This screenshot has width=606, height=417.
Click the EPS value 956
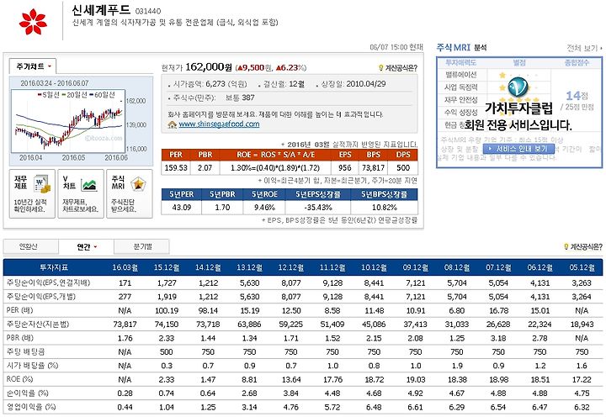[x=345, y=168]
